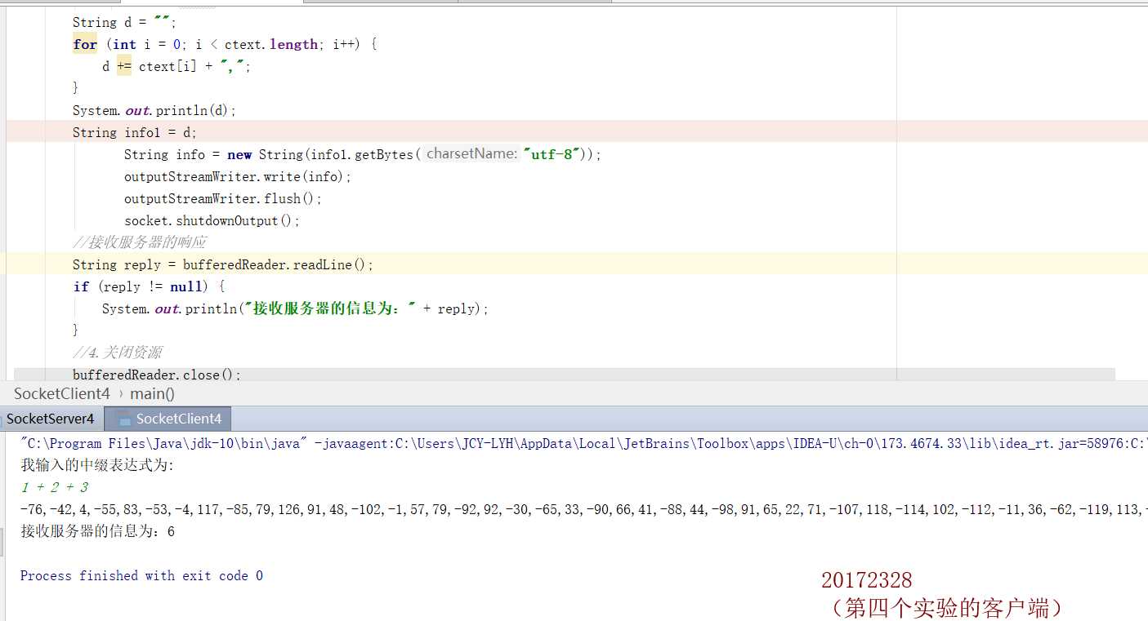Click 'Process finished with exit code 0'
This screenshot has width=1148, height=621.
141,575
